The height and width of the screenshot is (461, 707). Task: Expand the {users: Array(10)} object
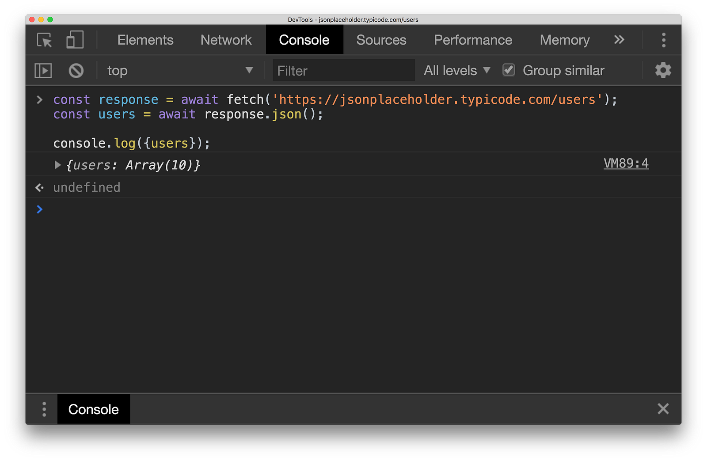click(x=57, y=165)
